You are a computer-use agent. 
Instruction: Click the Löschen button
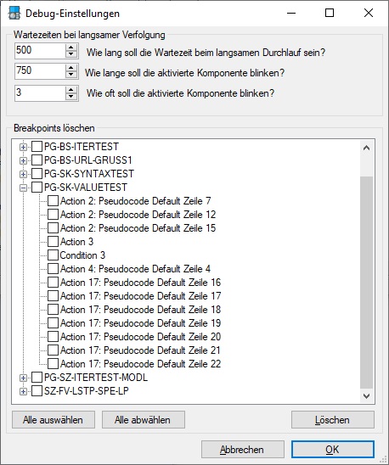click(x=333, y=420)
